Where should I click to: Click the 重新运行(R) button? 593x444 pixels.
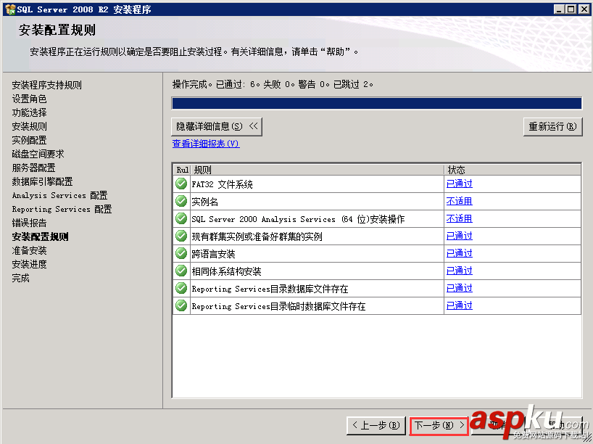click(x=552, y=126)
